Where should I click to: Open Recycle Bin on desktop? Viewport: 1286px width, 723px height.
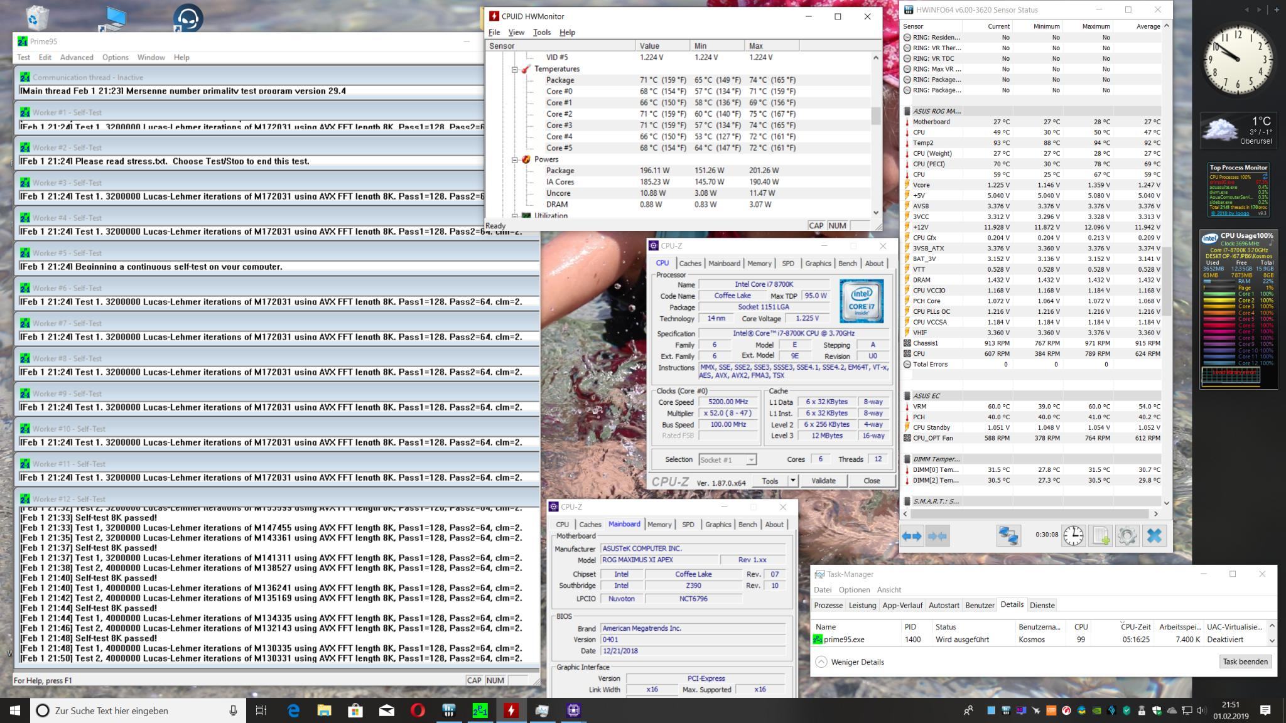38,17
